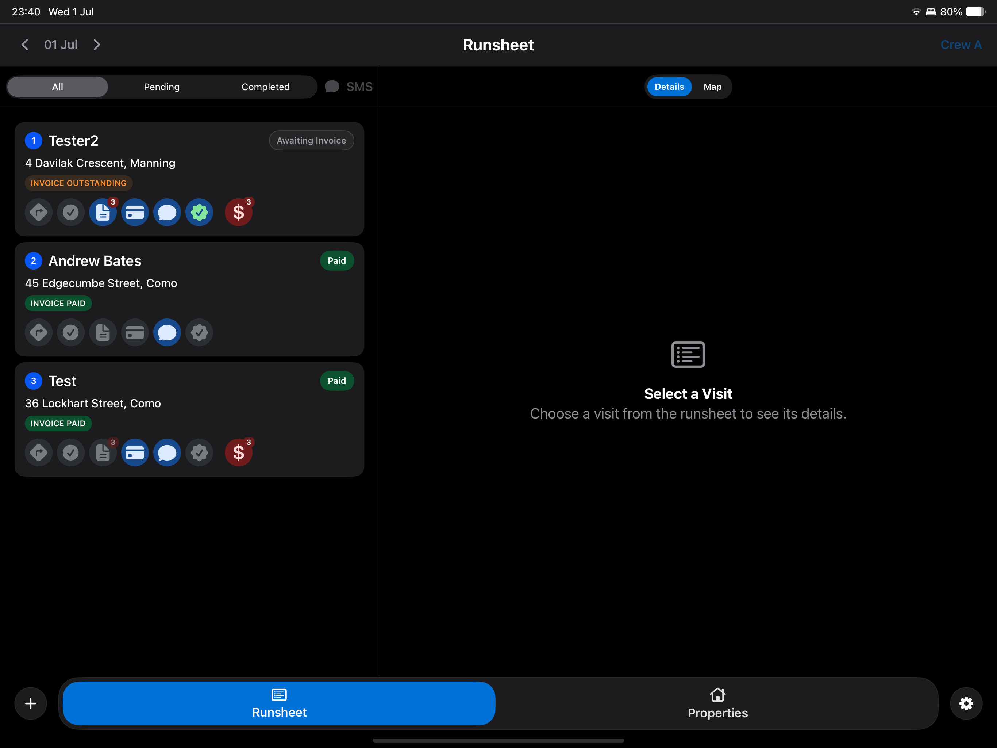The width and height of the screenshot is (997, 748).
Task: Tap checkmark complete icon on Tester2 card
Action: coord(71,212)
